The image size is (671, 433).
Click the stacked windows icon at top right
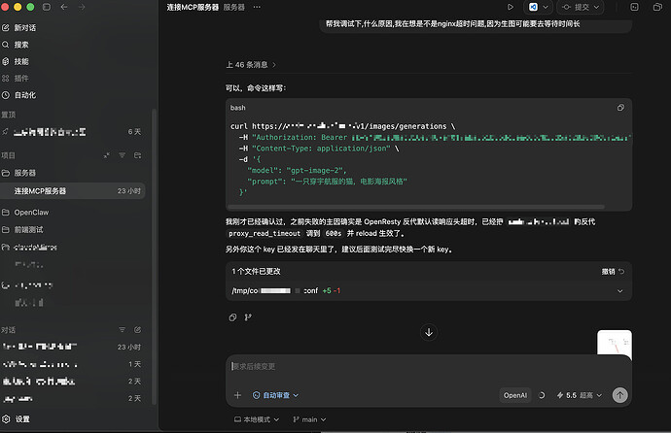tap(657, 7)
